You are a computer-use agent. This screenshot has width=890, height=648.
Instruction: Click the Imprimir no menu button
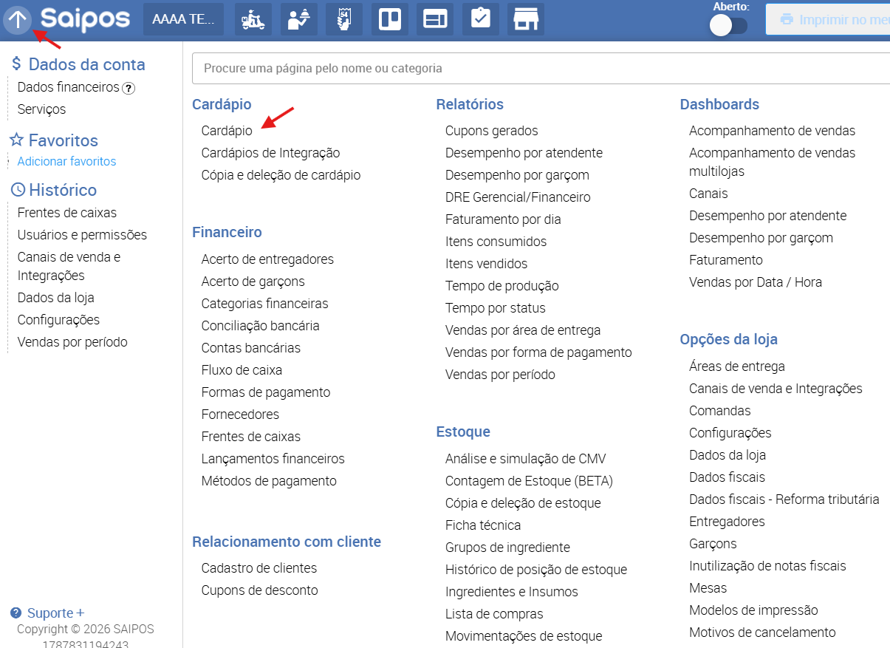(x=828, y=19)
